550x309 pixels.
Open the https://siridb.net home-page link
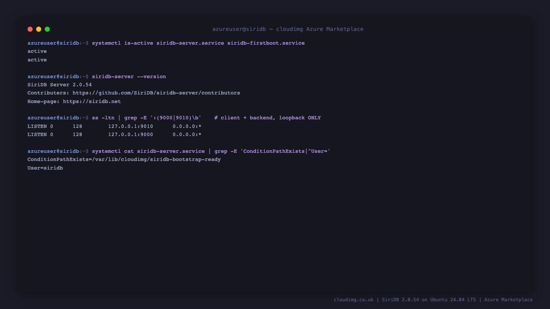[x=92, y=102]
